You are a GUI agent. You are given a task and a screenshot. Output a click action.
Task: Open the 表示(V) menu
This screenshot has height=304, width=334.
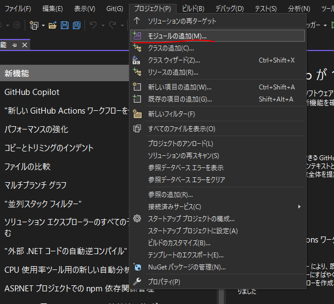[x=84, y=9]
